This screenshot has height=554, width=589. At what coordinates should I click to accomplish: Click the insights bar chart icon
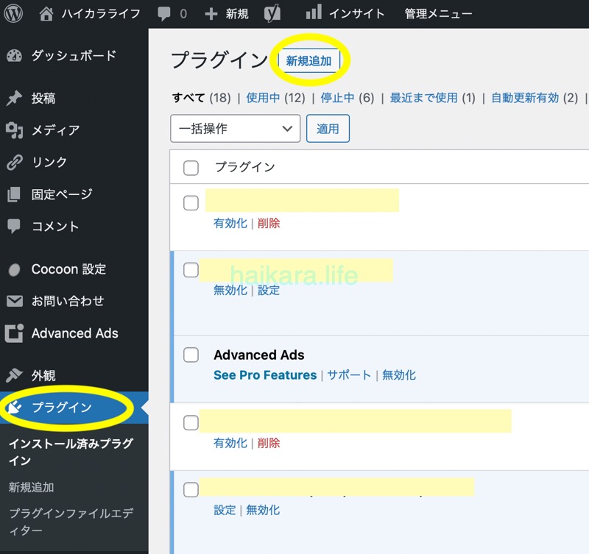pyautogui.click(x=314, y=12)
